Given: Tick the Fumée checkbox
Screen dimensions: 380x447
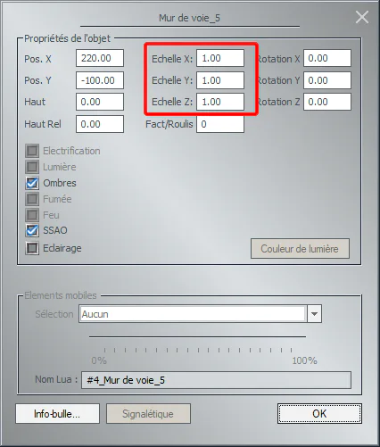Looking at the screenshot, I should click(32, 199).
